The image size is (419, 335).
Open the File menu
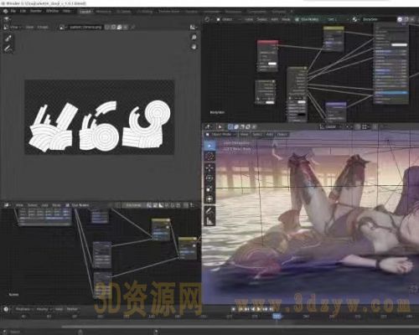click(x=13, y=11)
